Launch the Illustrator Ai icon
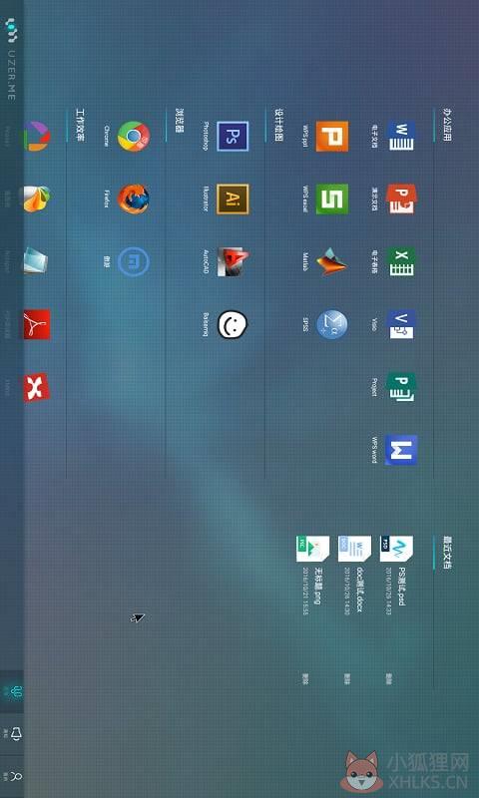Viewport: 479px width, 798px height. (x=233, y=199)
